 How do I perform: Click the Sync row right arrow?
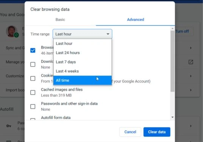tap(191, 48)
